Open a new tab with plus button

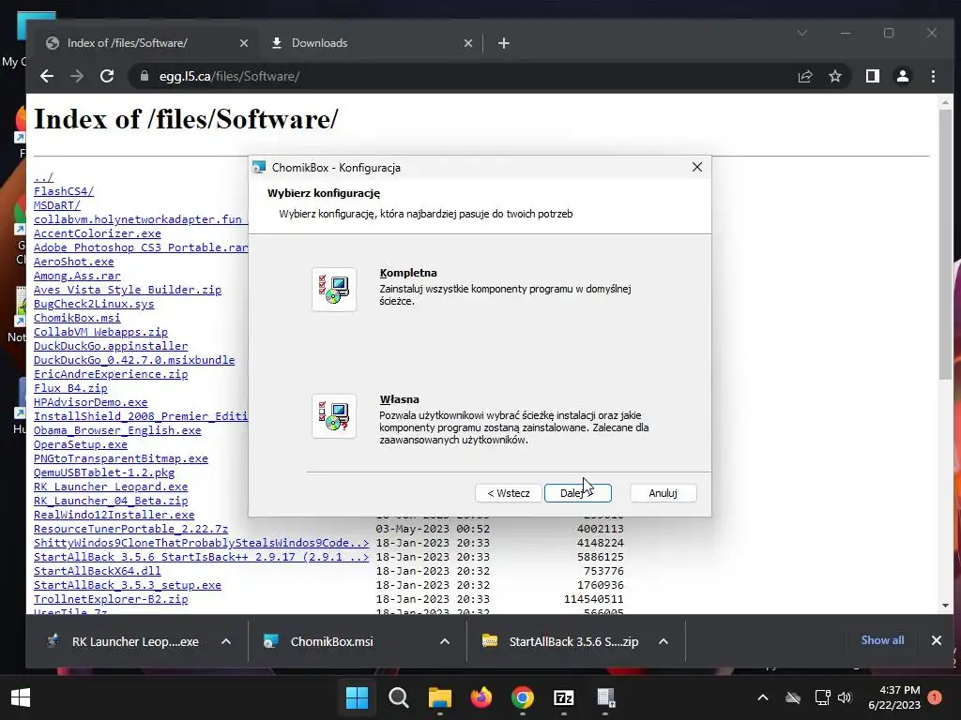[x=504, y=43]
